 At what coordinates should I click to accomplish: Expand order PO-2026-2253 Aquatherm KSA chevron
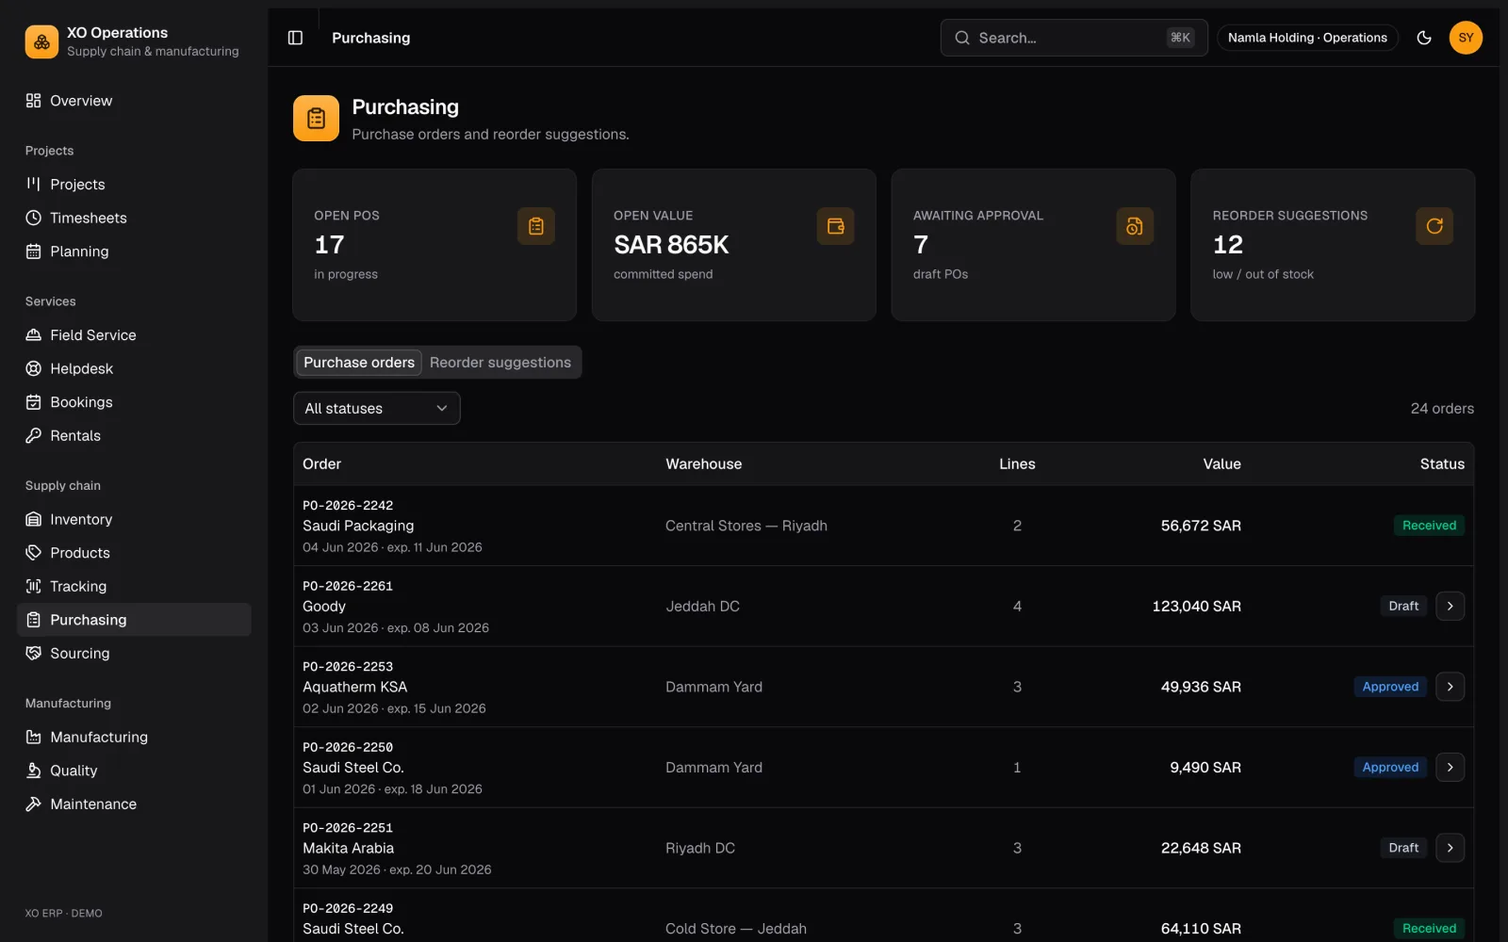pos(1450,687)
